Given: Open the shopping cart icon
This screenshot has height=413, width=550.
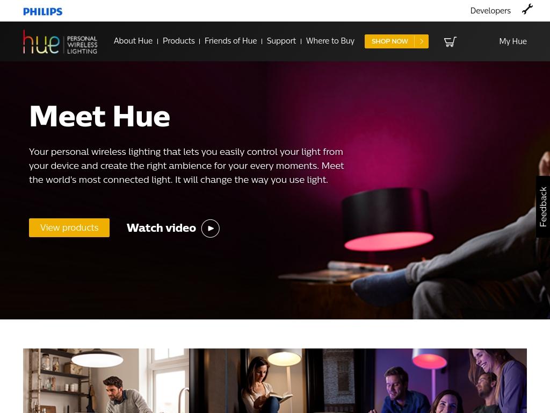Looking at the screenshot, I should 450,41.
